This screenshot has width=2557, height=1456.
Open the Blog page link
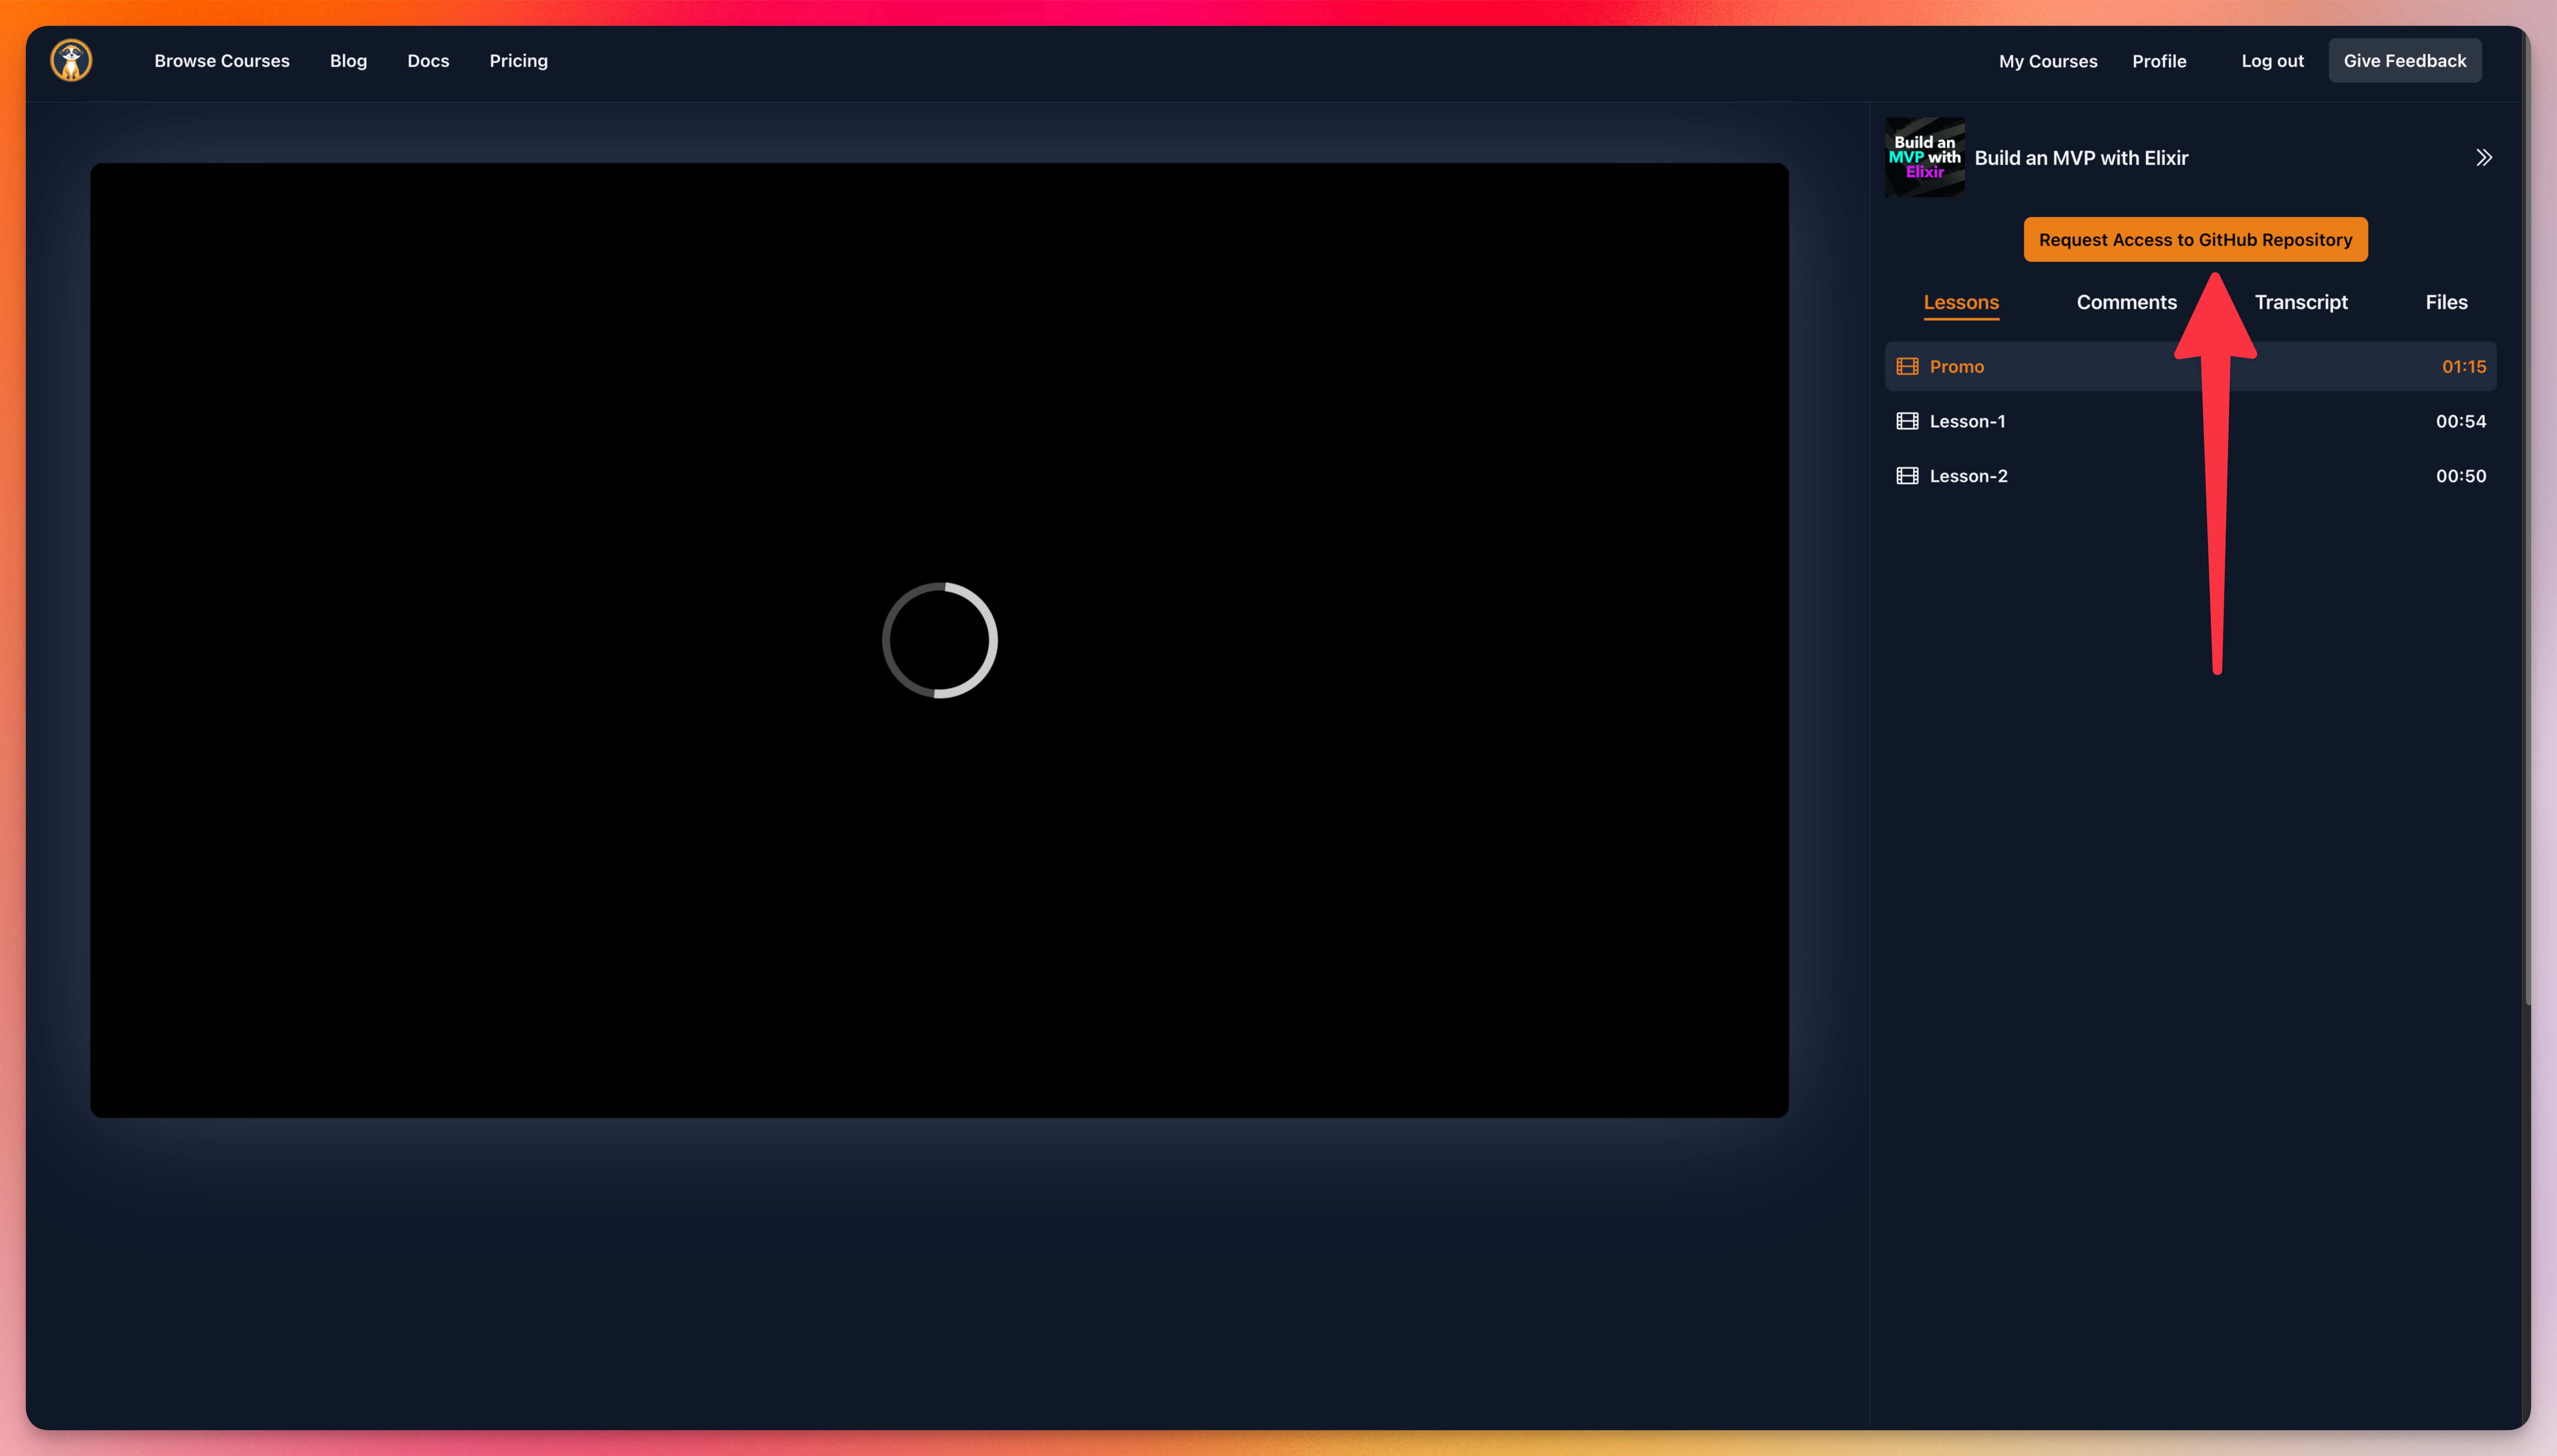tap(348, 61)
